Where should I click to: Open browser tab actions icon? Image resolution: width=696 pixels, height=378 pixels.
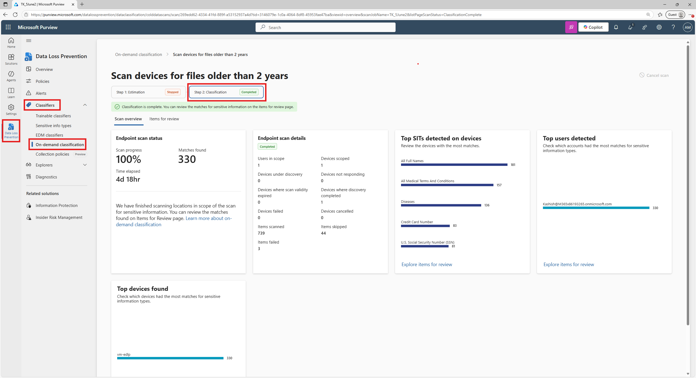(5, 4)
